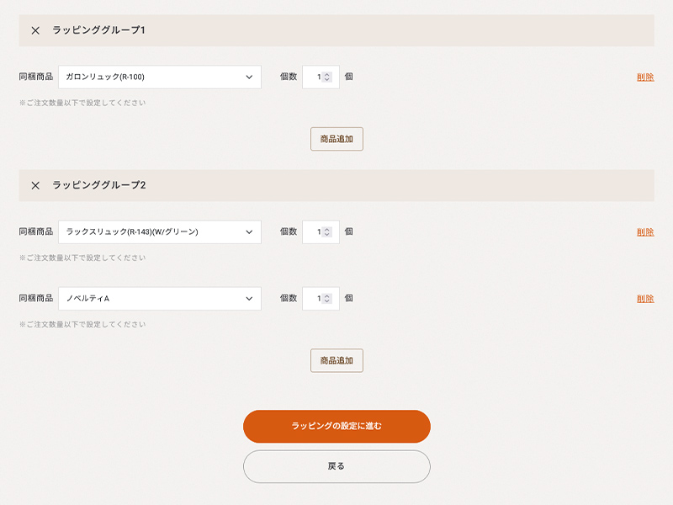This screenshot has width=673, height=505.
Task: Open the ラックスリュック(R-143)(W/グリーン) product selector
Action: (160, 232)
